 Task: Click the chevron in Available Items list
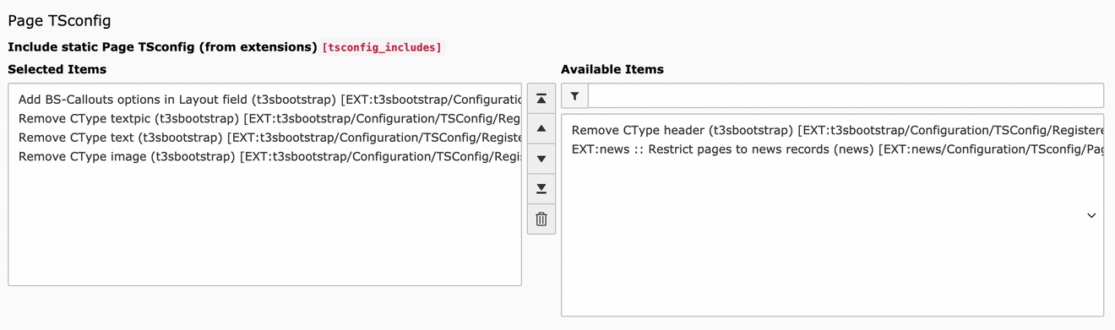coord(1091,216)
